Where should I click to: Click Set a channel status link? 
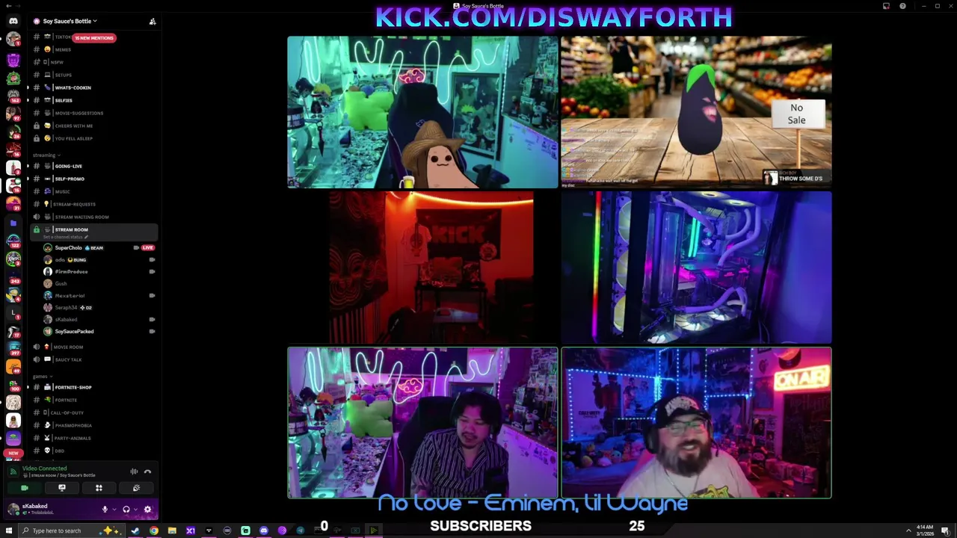tap(66, 237)
